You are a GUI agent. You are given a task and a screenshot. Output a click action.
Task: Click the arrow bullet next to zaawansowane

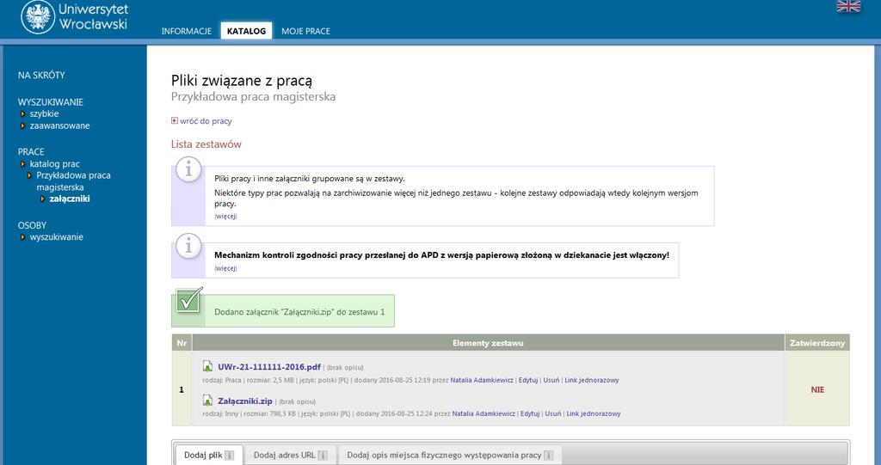(x=23, y=125)
